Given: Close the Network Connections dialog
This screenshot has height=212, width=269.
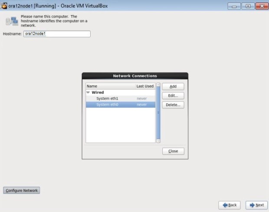Looking at the screenshot, I should (x=173, y=151).
